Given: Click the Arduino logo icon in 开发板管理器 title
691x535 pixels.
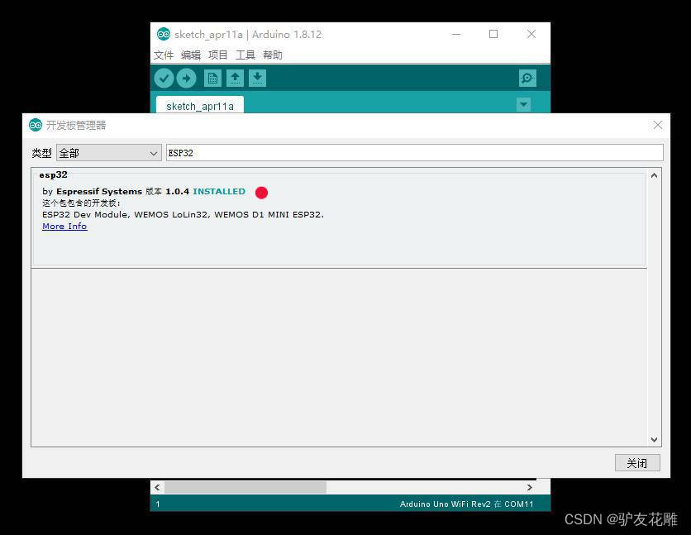Looking at the screenshot, I should coord(36,125).
